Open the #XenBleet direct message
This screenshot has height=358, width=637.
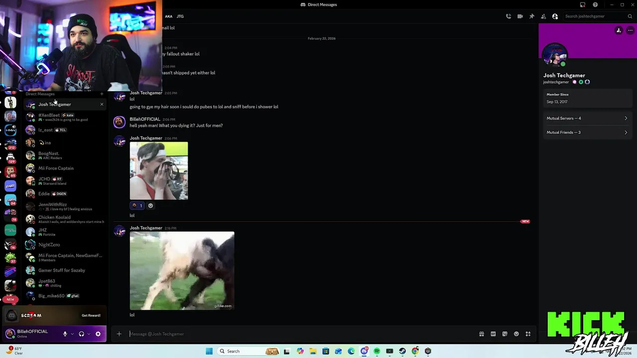65,117
